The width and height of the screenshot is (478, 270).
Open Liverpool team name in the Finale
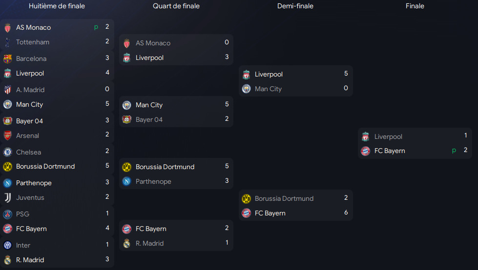click(388, 137)
